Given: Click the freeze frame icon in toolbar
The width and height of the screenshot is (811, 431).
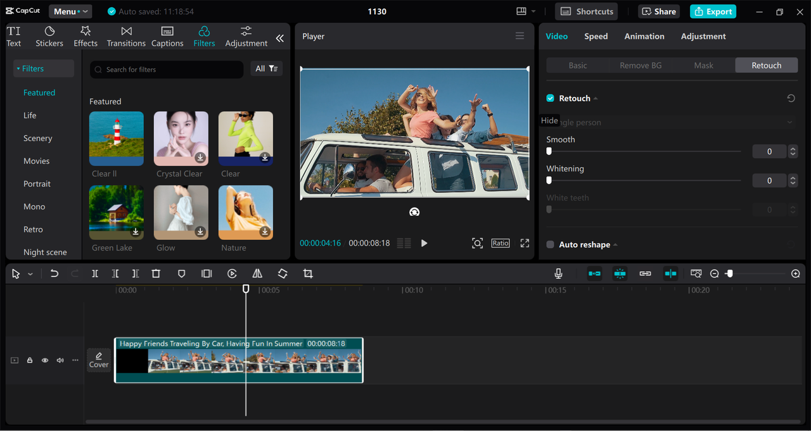Looking at the screenshot, I should point(207,273).
